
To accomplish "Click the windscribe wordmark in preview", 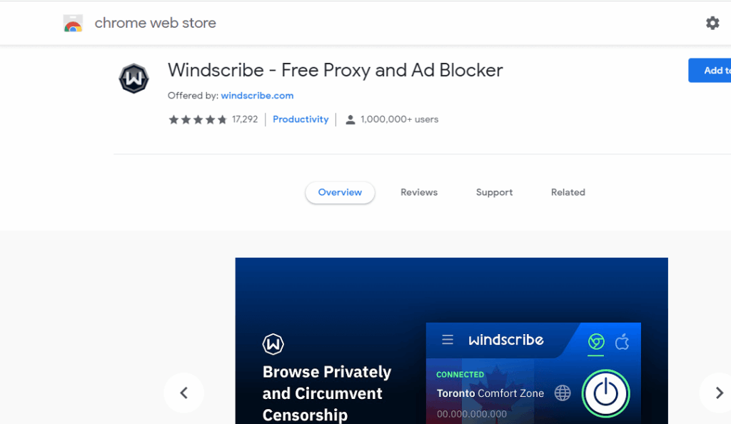I will tap(506, 340).
